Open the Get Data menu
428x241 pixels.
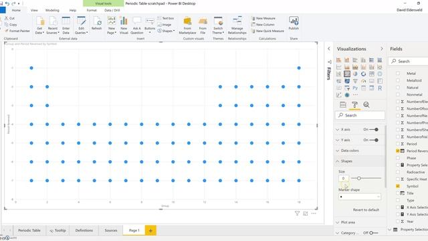coord(40,25)
